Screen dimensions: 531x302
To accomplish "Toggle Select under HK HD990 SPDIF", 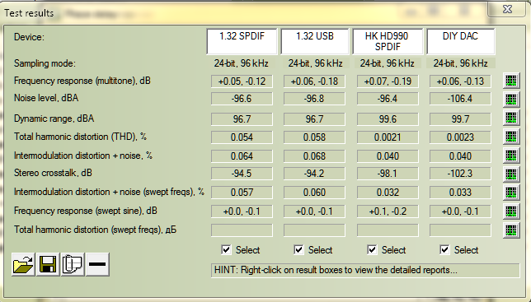I will [x=372, y=250].
